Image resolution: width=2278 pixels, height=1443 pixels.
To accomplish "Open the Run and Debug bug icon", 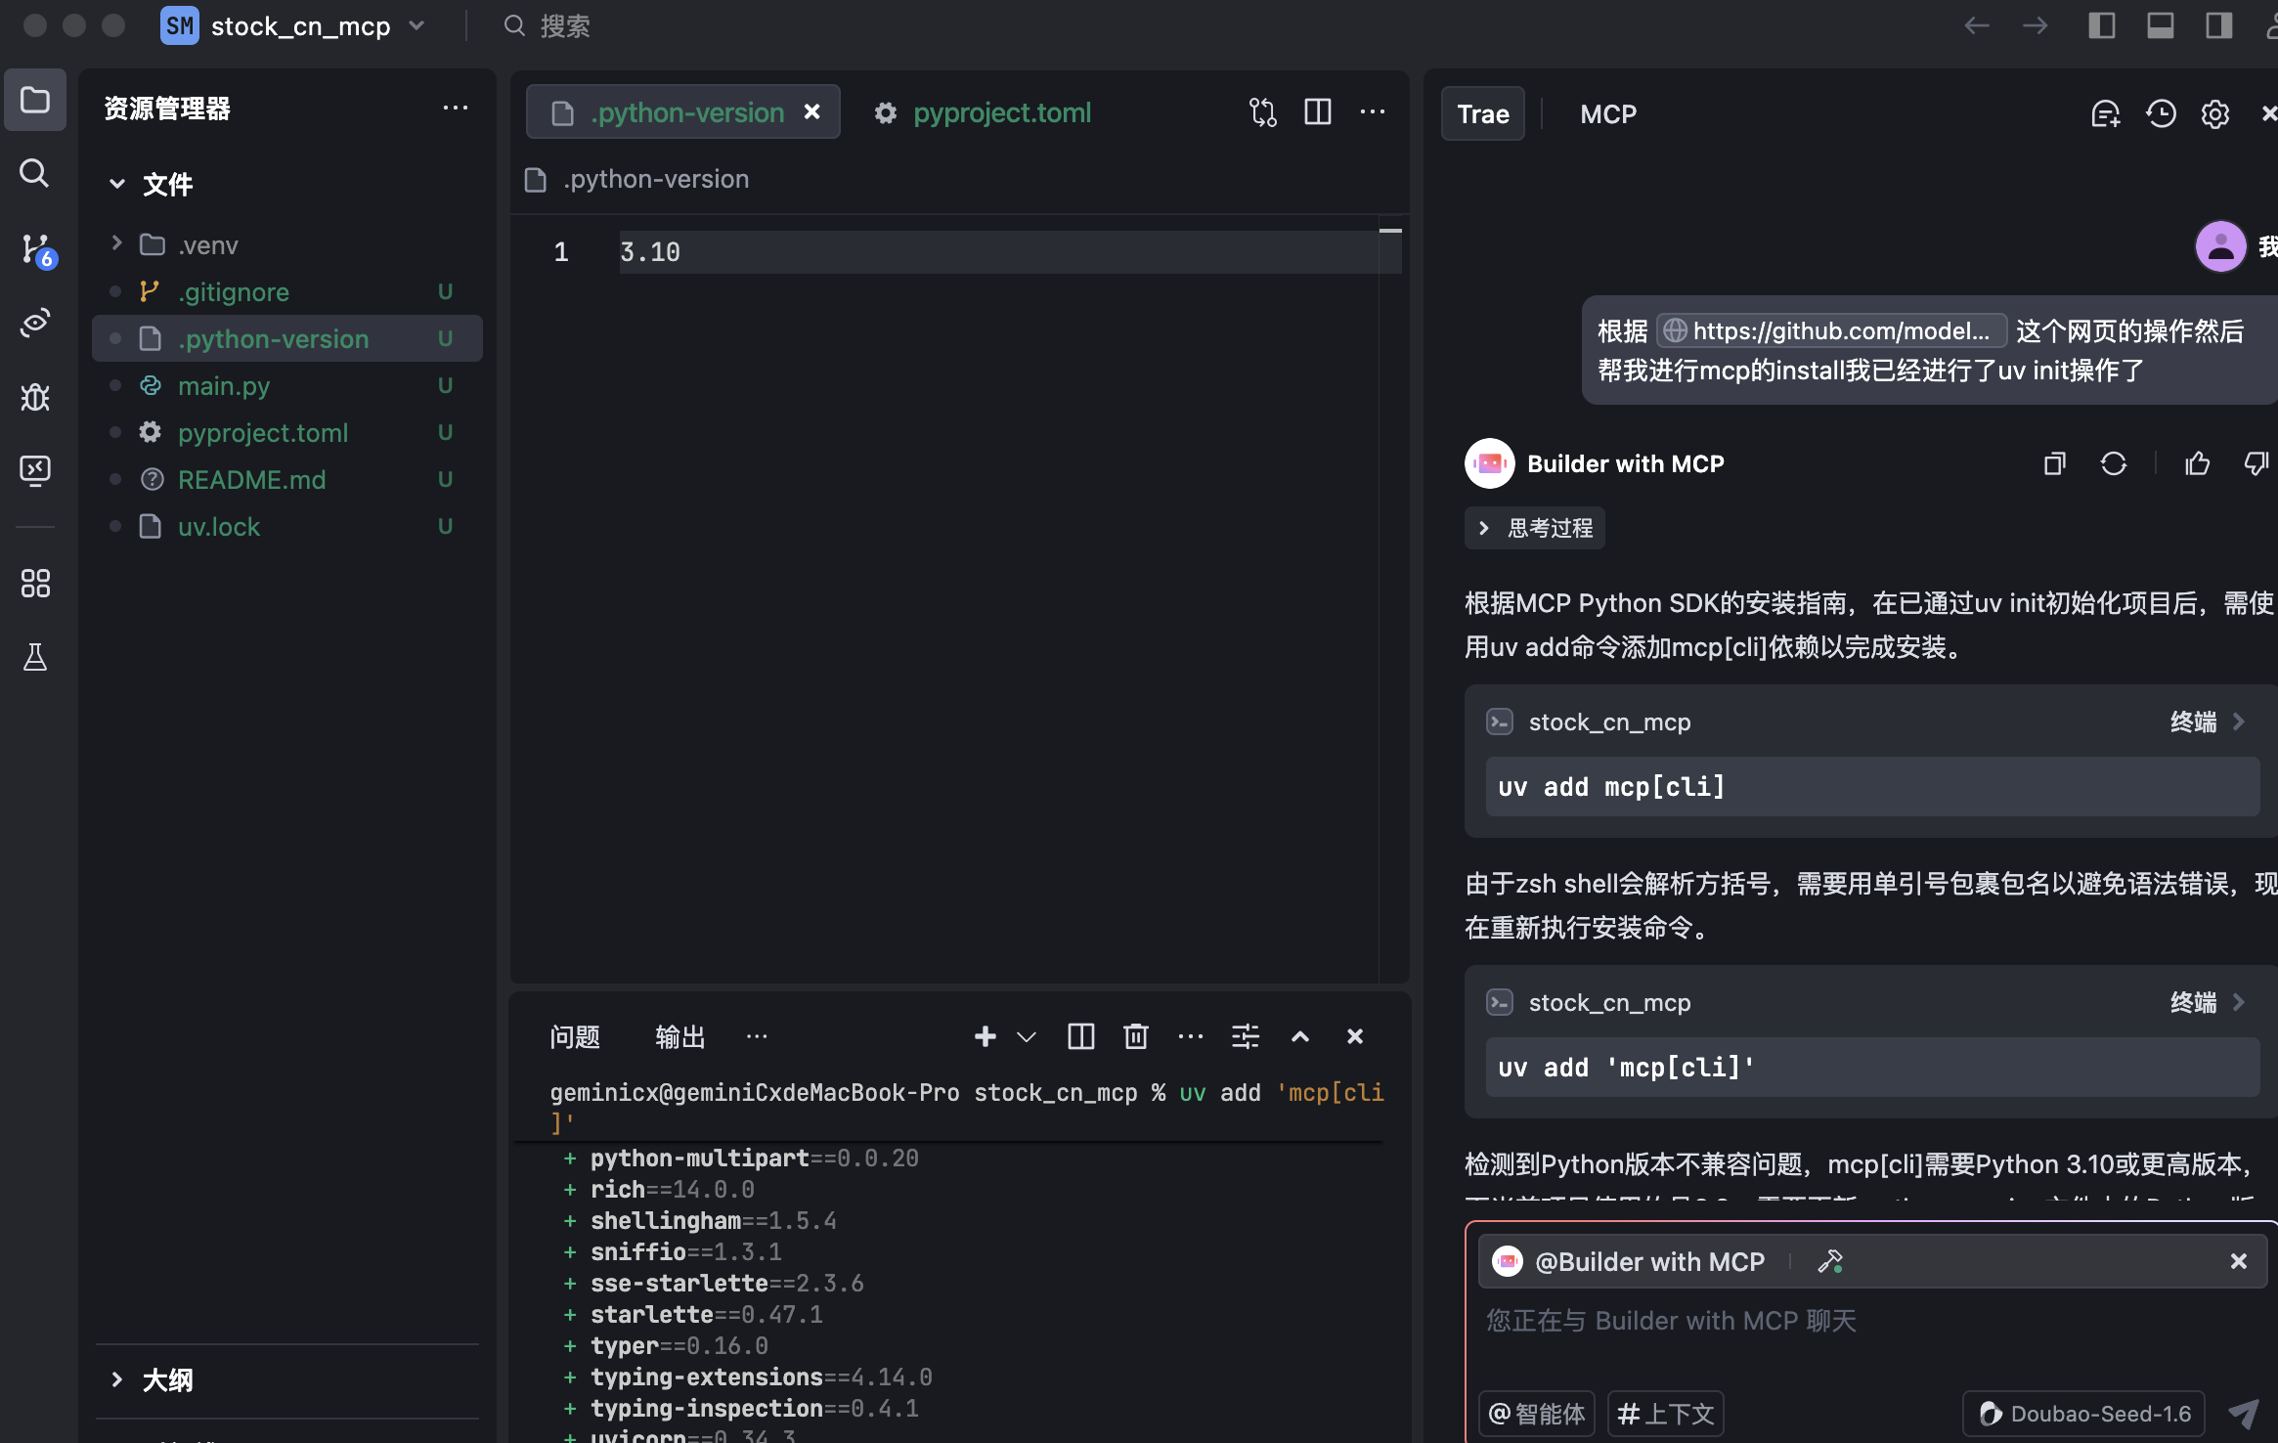I will [35, 397].
